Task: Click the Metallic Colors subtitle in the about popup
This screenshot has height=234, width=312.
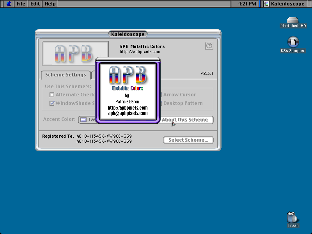Action: (x=128, y=88)
